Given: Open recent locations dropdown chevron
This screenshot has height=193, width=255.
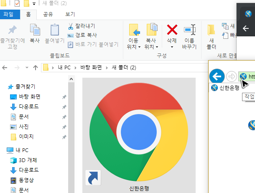Looking at the screenshot, I should pyautogui.click(x=27, y=67).
